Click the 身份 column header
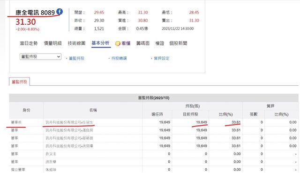Viewport: 300px width, 173px height. click(x=26, y=110)
